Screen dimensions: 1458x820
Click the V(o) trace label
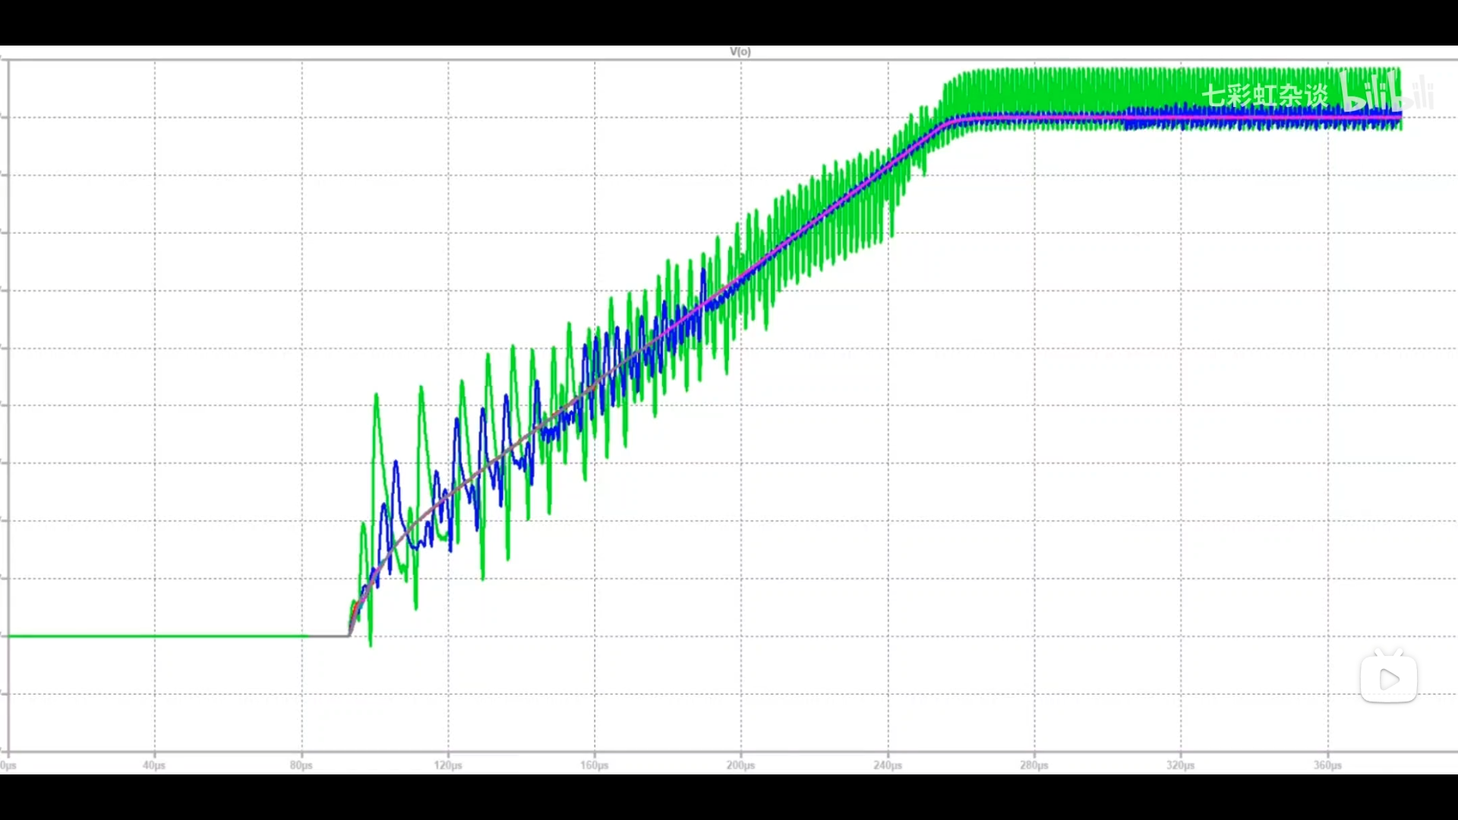[x=740, y=52]
